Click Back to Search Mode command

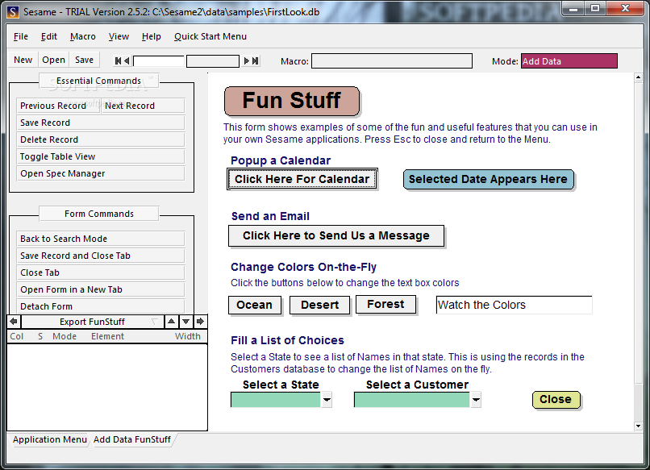[101, 239]
